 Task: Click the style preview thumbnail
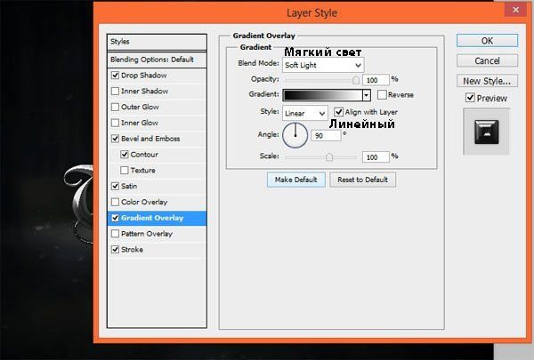coord(486,132)
